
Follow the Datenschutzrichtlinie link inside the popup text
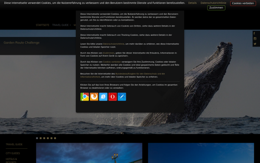(114, 44)
